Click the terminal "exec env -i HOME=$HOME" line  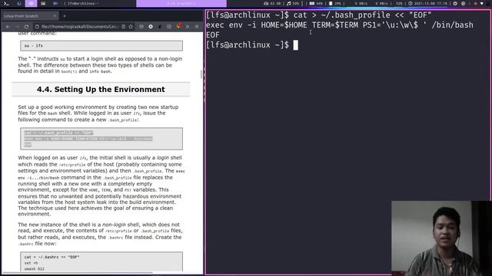(340, 25)
